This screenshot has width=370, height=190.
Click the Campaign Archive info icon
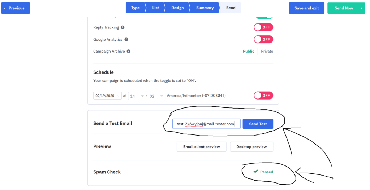pyautogui.click(x=128, y=51)
